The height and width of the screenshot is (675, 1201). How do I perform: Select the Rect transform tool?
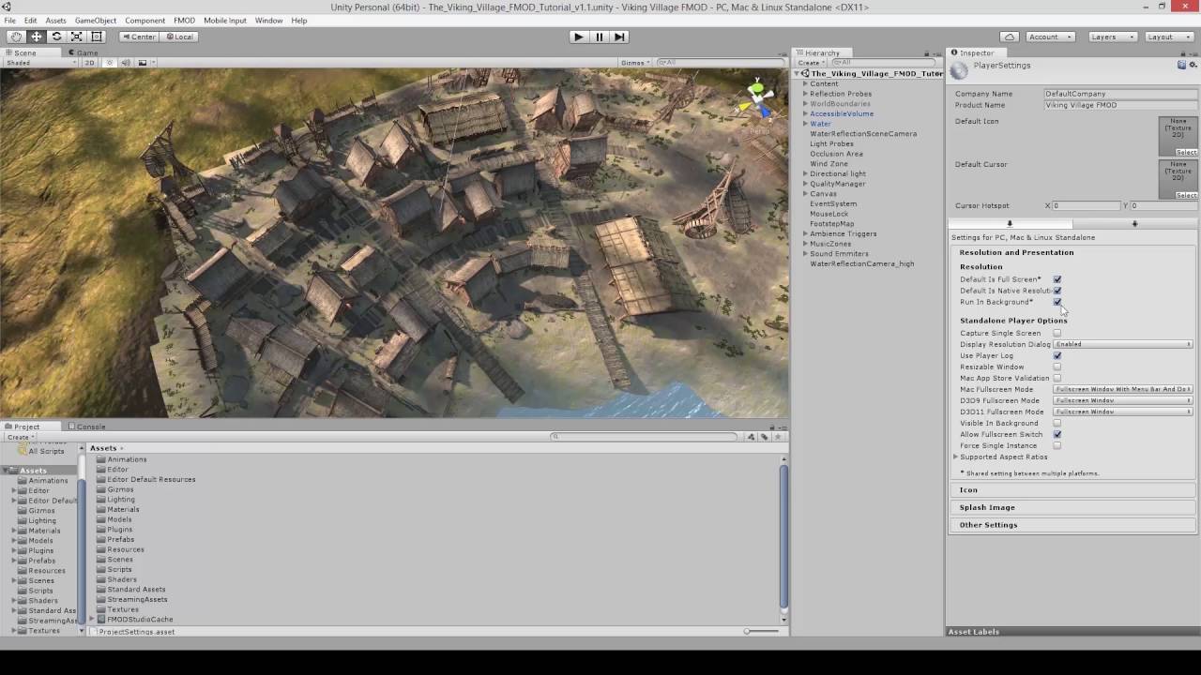(97, 37)
